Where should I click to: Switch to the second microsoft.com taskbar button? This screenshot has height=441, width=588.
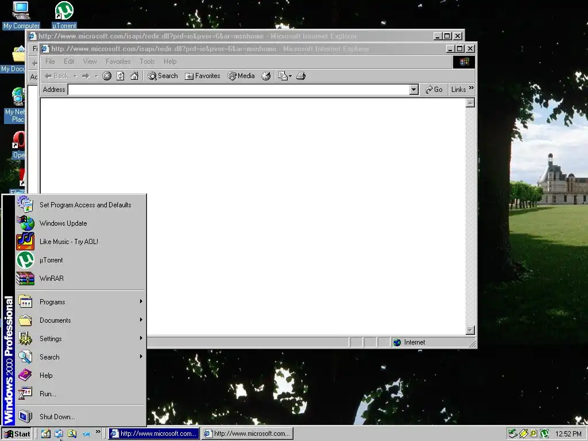(x=247, y=434)
